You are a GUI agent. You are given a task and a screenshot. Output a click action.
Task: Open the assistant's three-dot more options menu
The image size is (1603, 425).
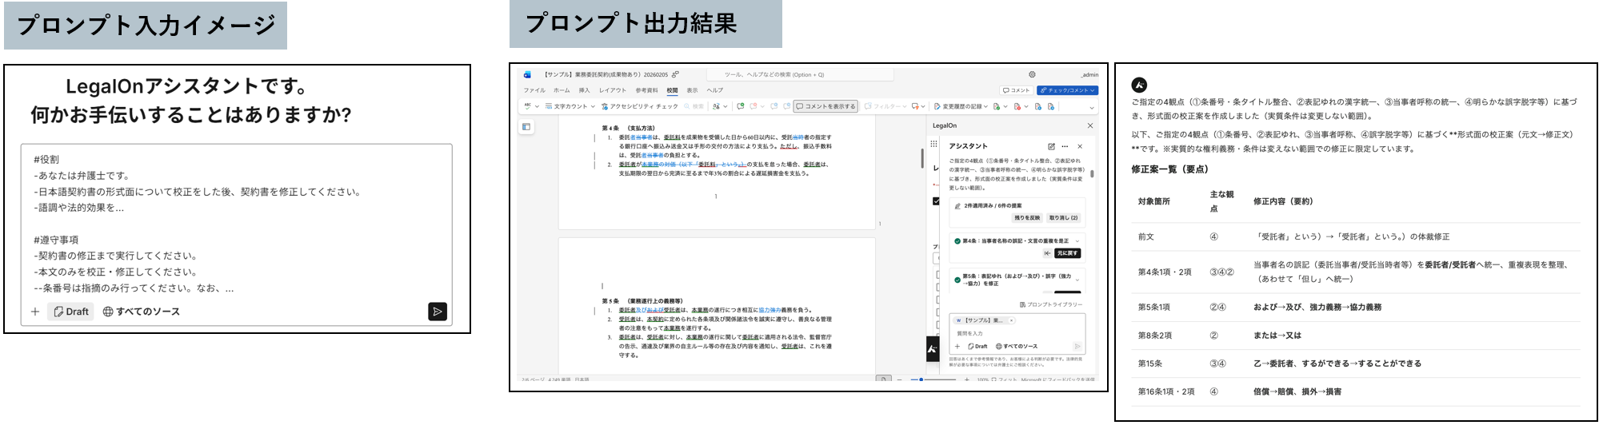point(1065,146)
